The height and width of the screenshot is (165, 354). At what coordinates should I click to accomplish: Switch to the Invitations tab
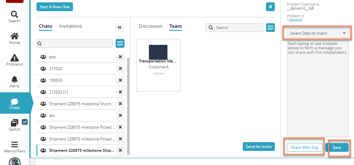click(x=71, y=26)
